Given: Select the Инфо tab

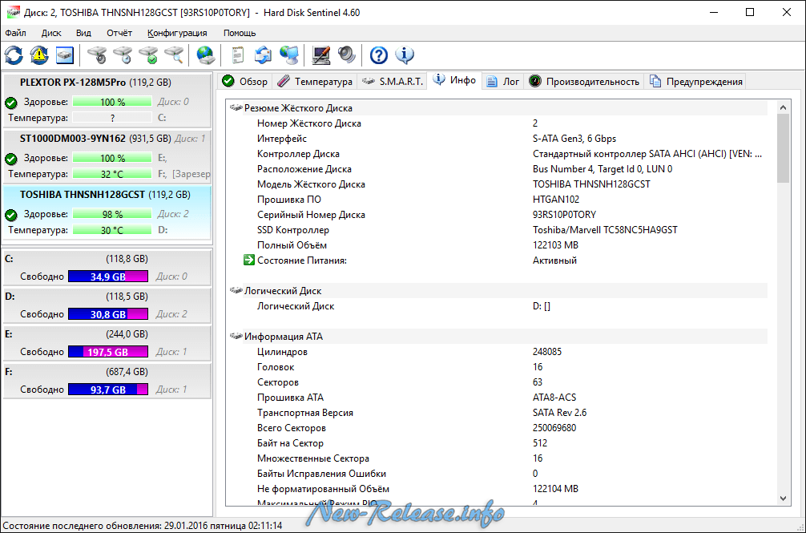Looking at the screenshot, I should [454, 80].
